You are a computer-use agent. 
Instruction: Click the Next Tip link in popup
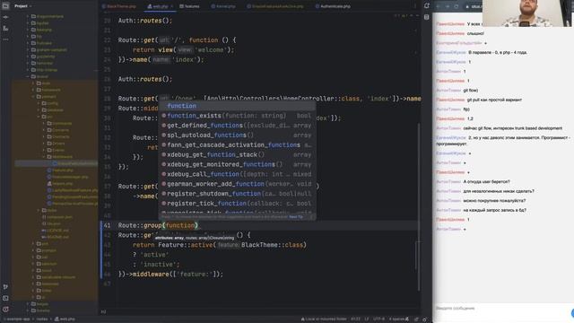(296, 217)
